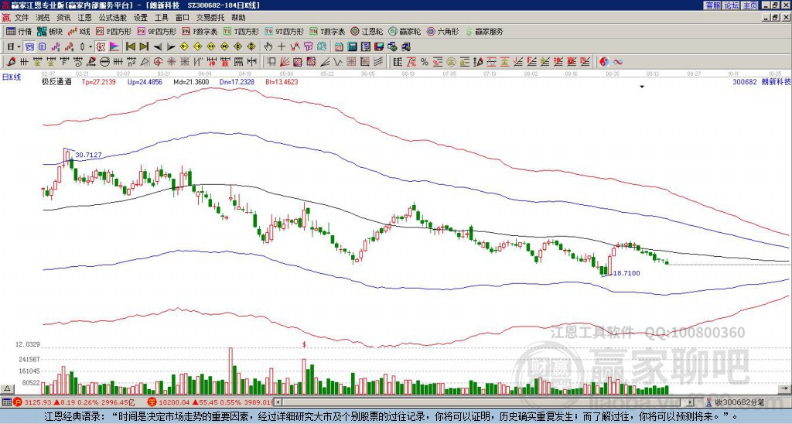This screenshot has height=424, width=792.
Task: Open the 六角形 tool
Action: click(x=443, y=31)
